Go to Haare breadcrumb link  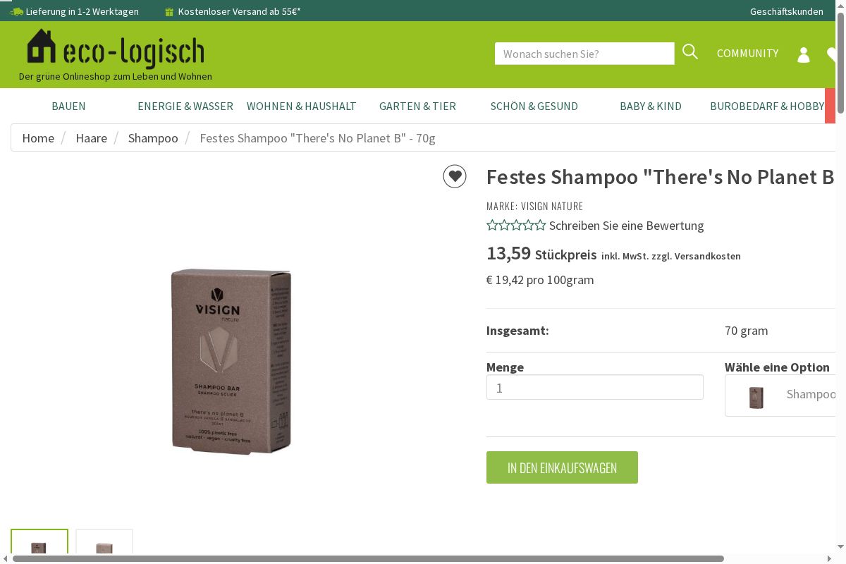point(92,137)
